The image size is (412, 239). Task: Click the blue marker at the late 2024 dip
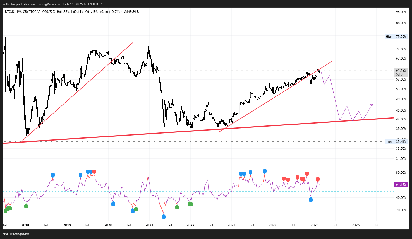coord(311,199)
